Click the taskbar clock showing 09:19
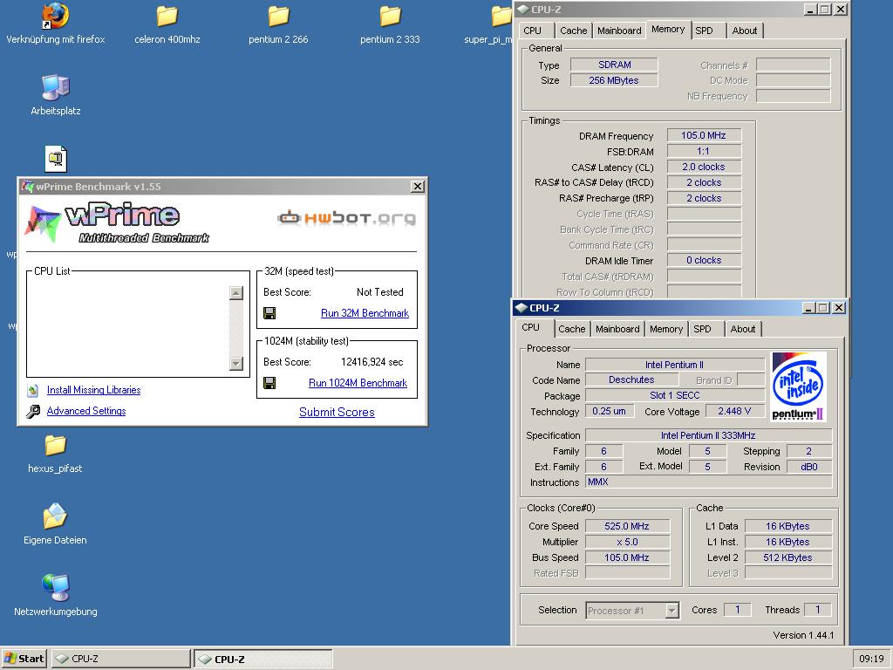The image size is (893, 670). click(871, 659)
